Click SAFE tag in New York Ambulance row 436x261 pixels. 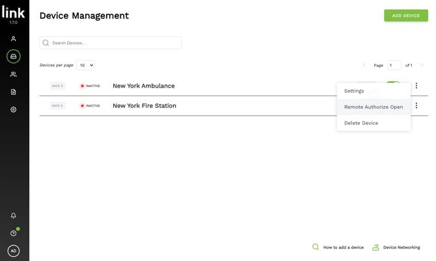tap(57, 86)
